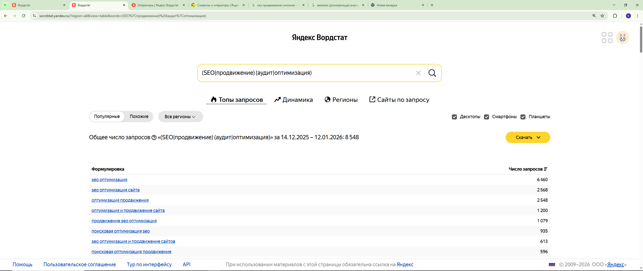Reload the page with refresh icon
643x271 pixels.
[x=24, y=16]
